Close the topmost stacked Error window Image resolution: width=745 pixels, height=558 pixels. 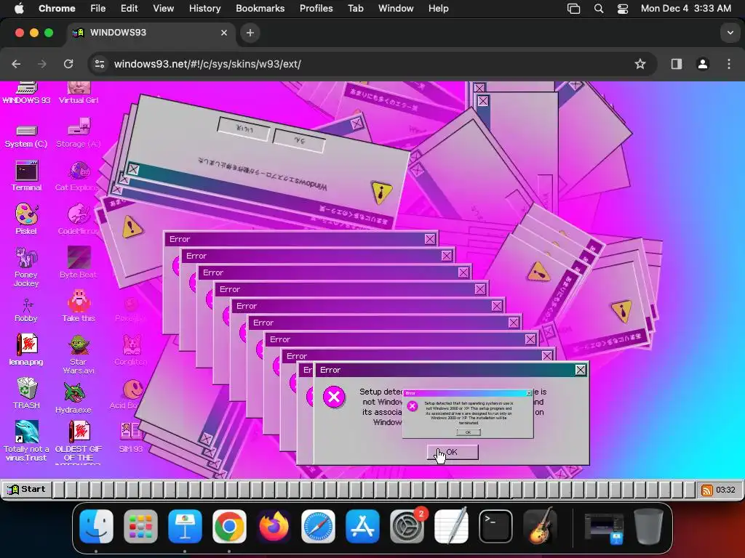coord(429,239)
